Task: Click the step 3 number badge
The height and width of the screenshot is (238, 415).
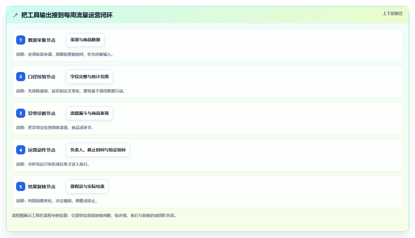Action: pyautogui.click(x=21, y=113)
